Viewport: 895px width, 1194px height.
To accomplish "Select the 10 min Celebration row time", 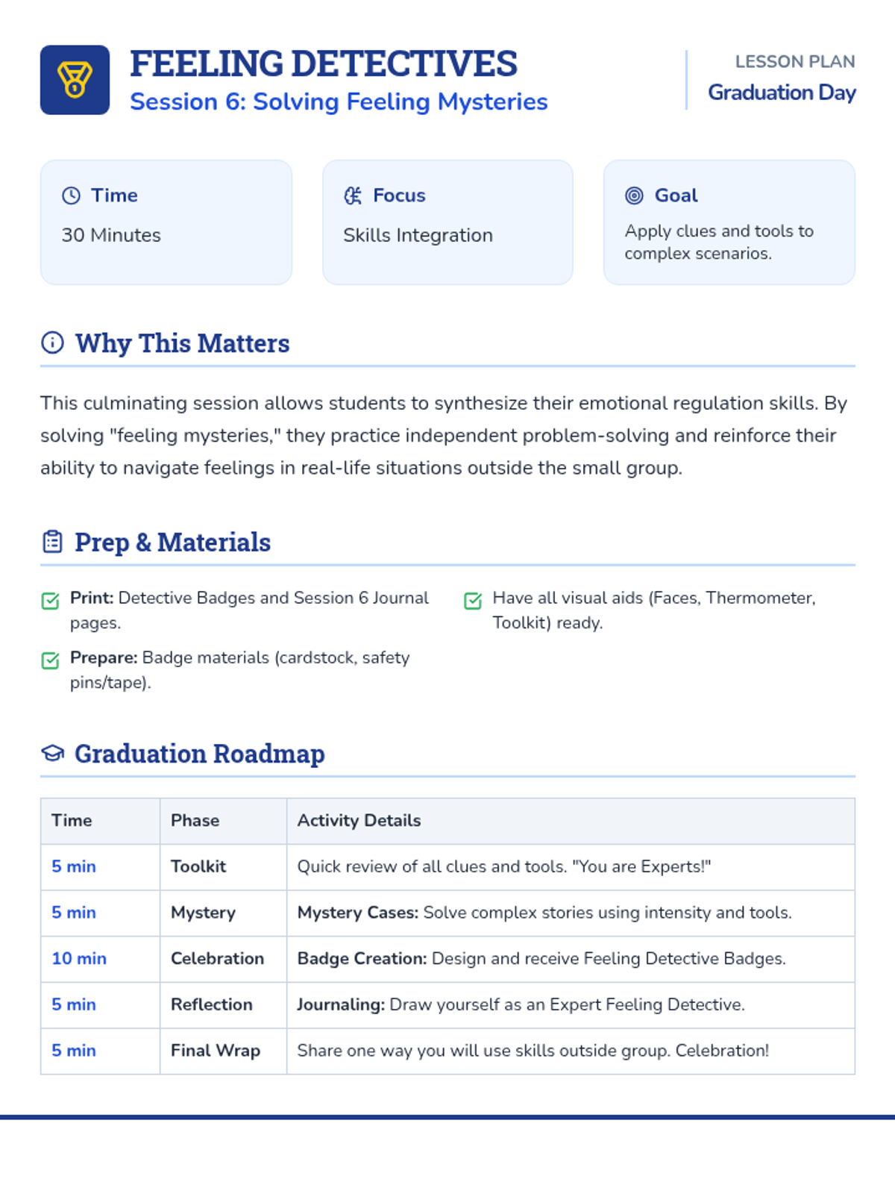I will (x=79, y=958).
